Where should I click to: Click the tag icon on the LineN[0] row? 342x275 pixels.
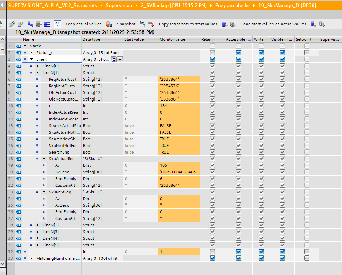[19, 66]
